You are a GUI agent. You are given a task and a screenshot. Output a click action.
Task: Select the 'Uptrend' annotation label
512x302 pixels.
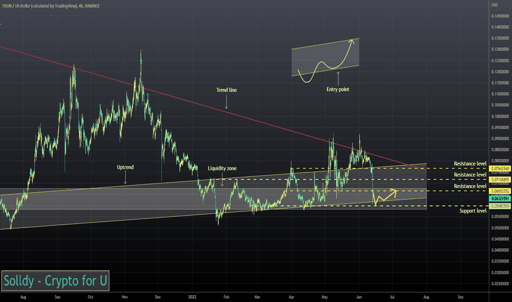click(125, 167)
